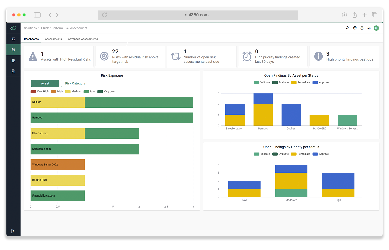Toggle Evaluate legend in Findings by Priority
This screenshot has width=389, height=250.
(x=281, y=154)
